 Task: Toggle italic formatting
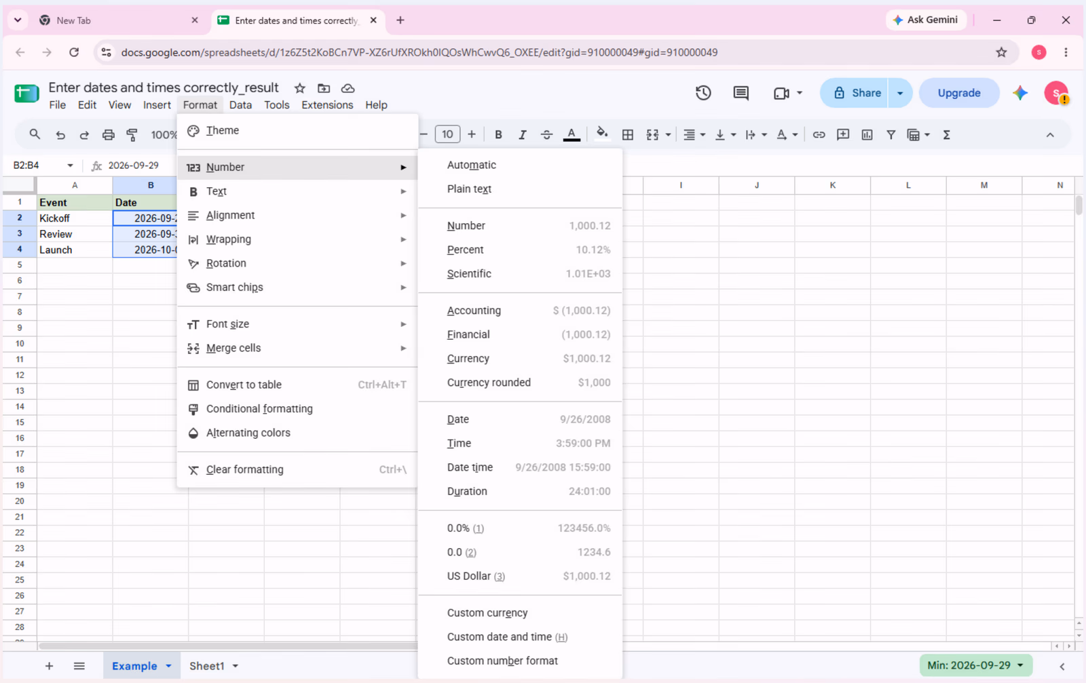click(x=522, y=135)
